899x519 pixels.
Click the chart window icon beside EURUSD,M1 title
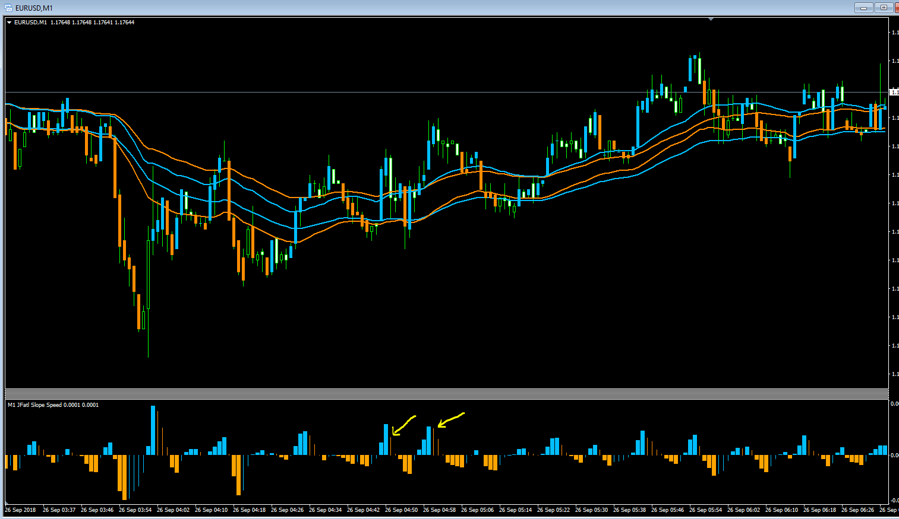(x=8, y=7)
